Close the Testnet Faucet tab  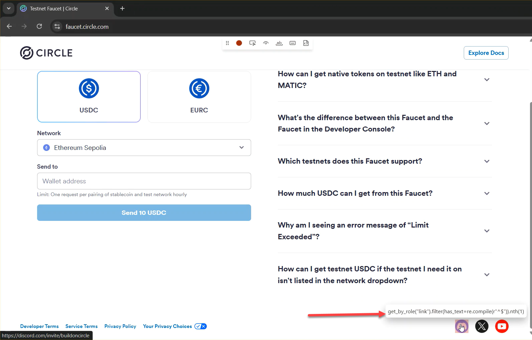pos(107,9)
